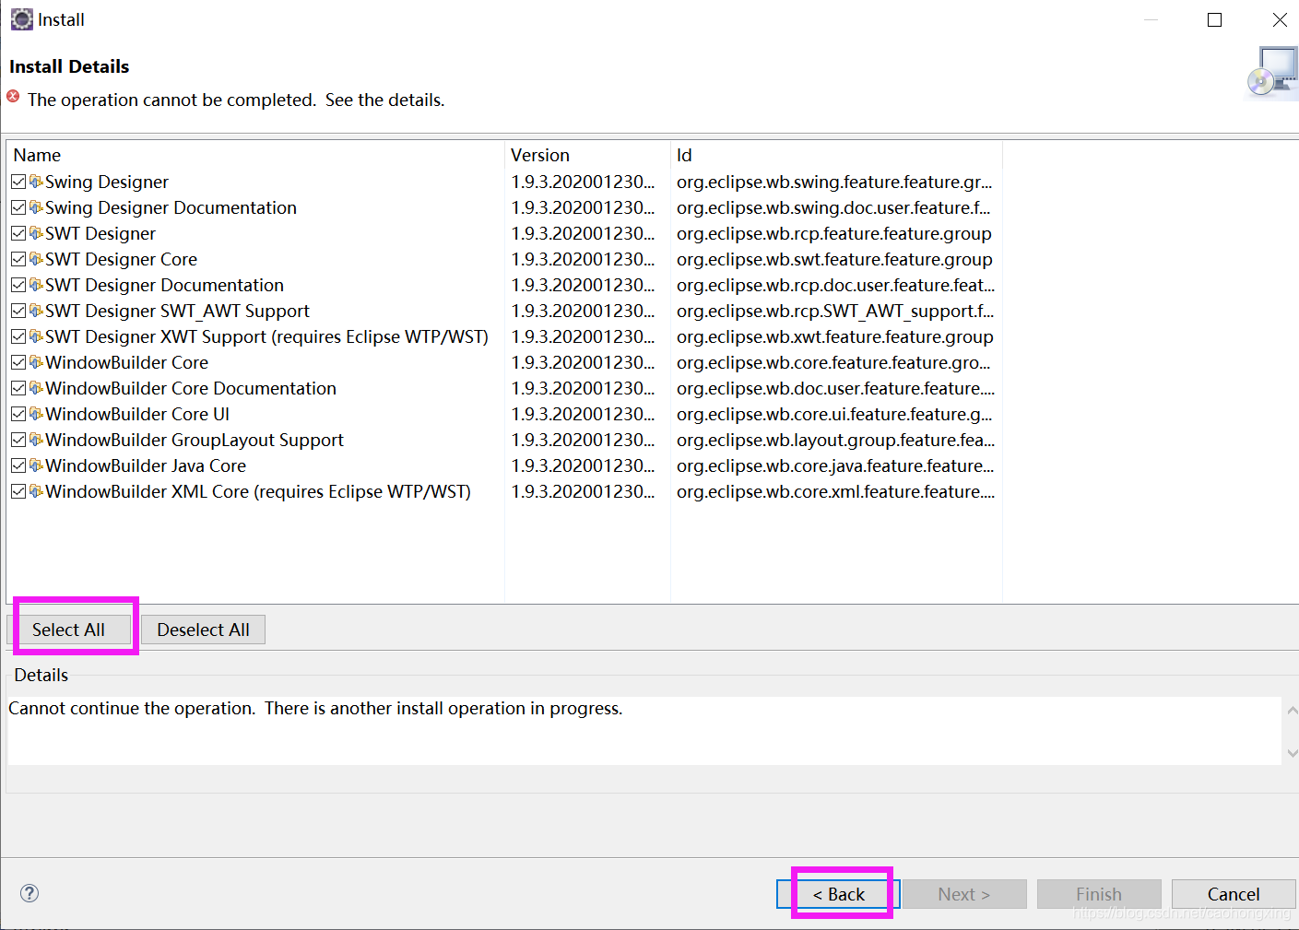Image resolution: width=1299 pixels, height=930 pixels.
Task: Click the feature icon next to Swing Designer
Action: coord(36,182)
